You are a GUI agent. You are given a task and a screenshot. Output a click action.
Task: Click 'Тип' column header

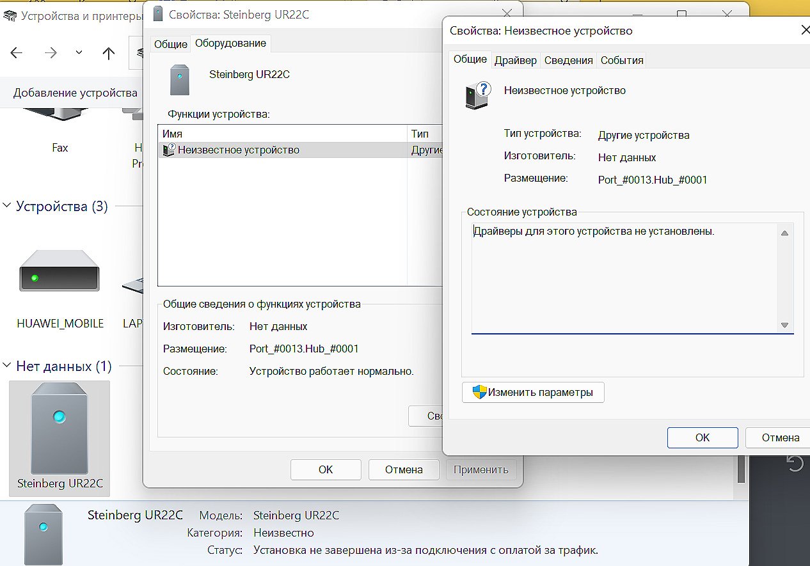coord(425,134)
